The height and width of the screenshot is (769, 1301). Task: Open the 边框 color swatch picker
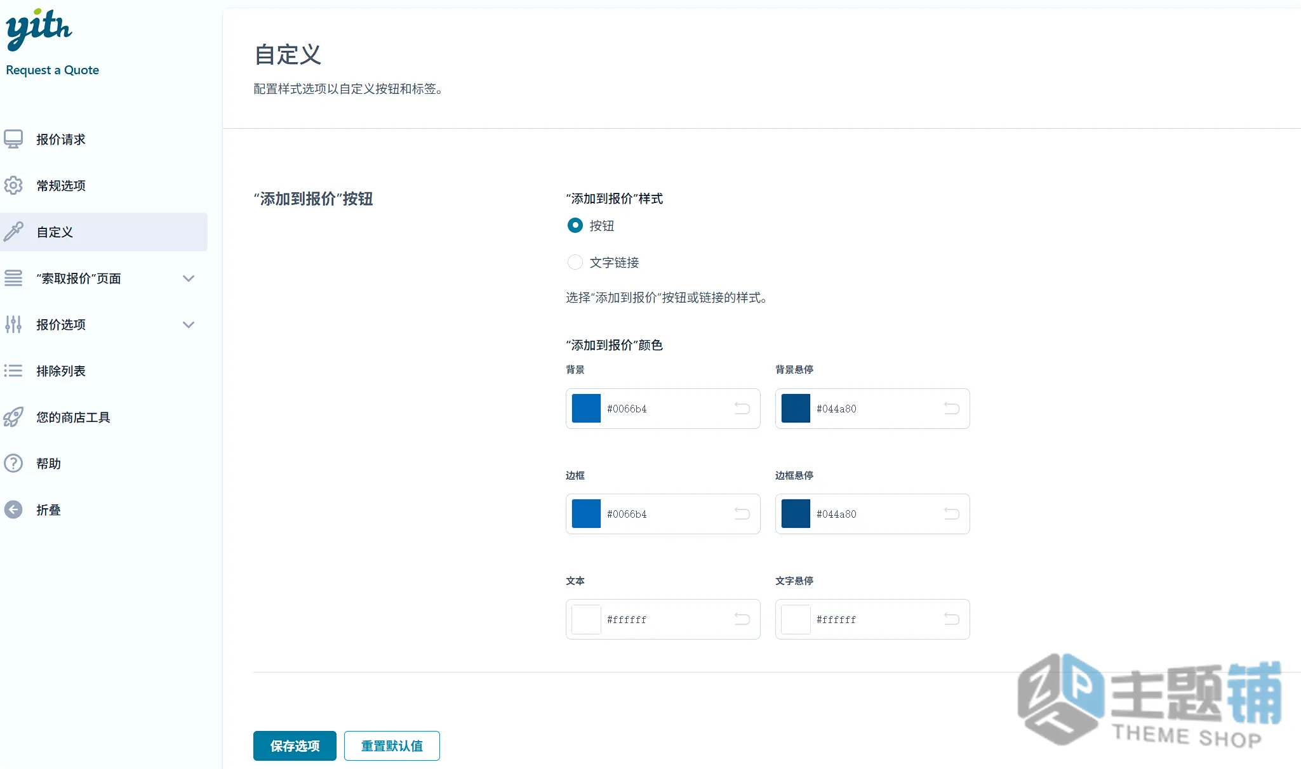586,513
